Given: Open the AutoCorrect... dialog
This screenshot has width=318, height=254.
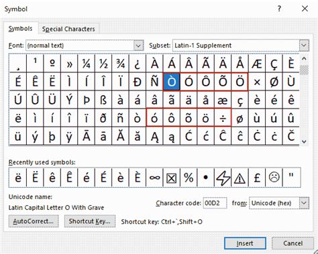Looking at the screenshot, I should click(x=34, y=221).
